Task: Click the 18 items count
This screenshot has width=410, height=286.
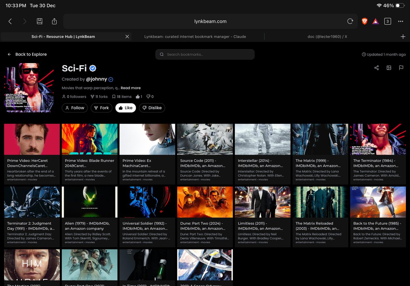Action: coord(122,97)
